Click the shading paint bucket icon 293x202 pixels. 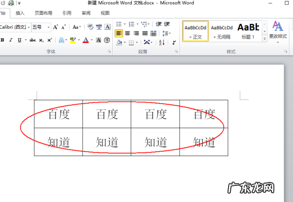[119, 43]
